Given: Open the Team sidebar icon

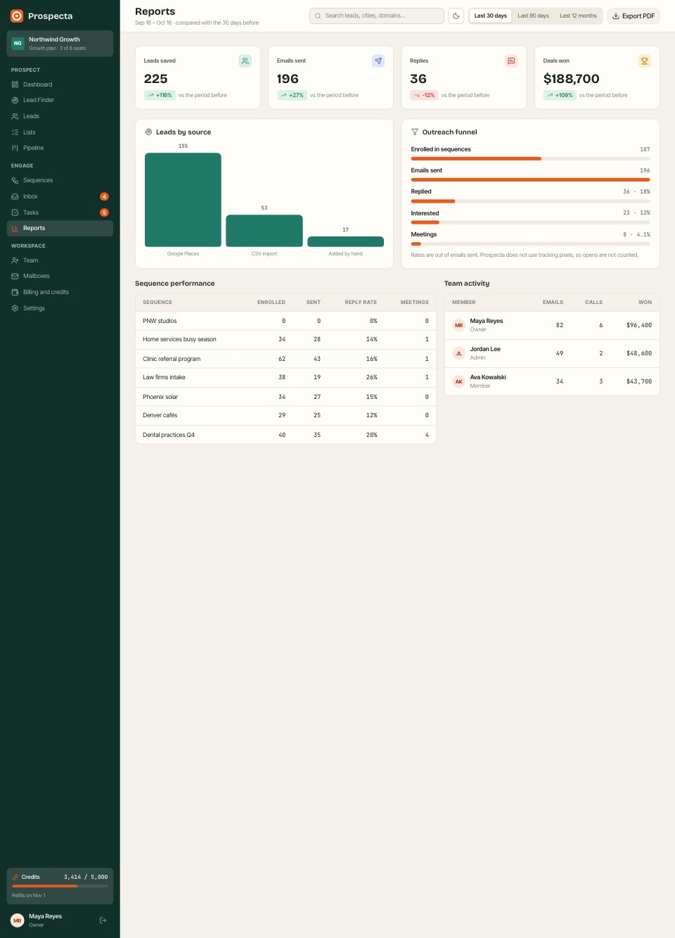Looking at the screenshot, I should tap(15, 260).
